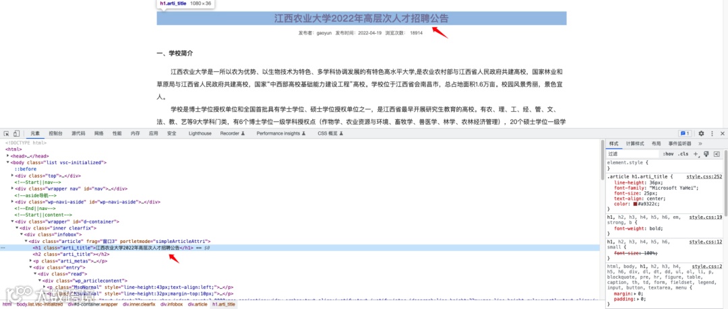The width and height of the screenshot is (728, 309).
Task: Select div.article breadcrumb
Action: (198, 304)
